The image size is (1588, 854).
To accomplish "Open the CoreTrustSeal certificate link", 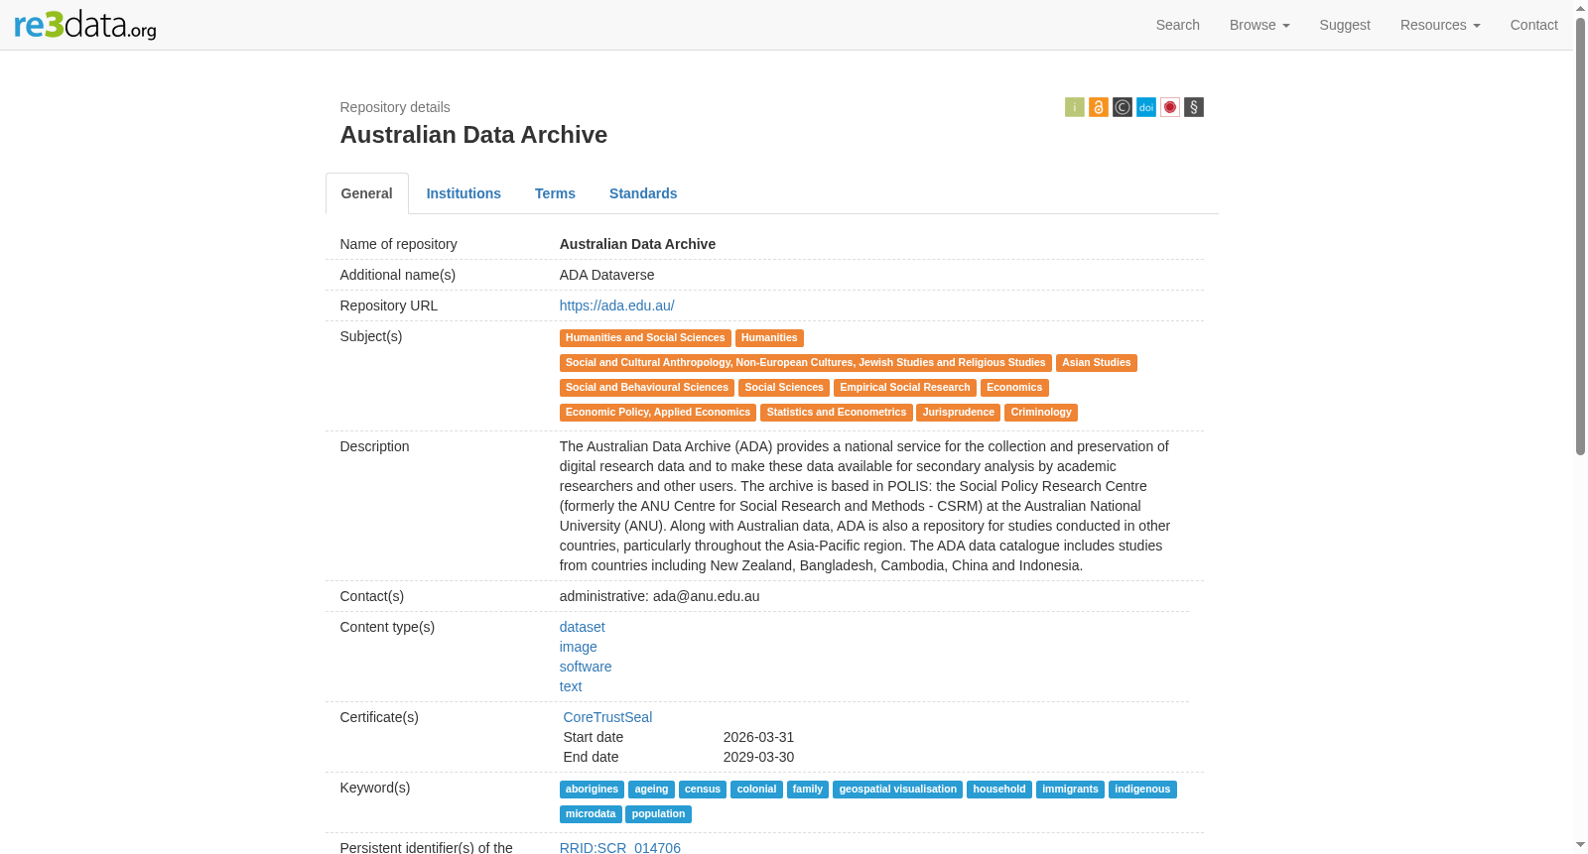I will coord(607,717).
